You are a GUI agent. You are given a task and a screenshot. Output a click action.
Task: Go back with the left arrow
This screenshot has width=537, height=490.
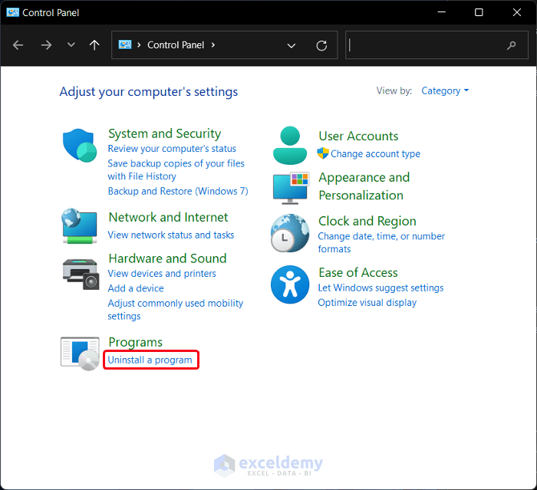(18, 44)
